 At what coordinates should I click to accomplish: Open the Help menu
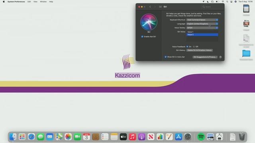point(51,2)
